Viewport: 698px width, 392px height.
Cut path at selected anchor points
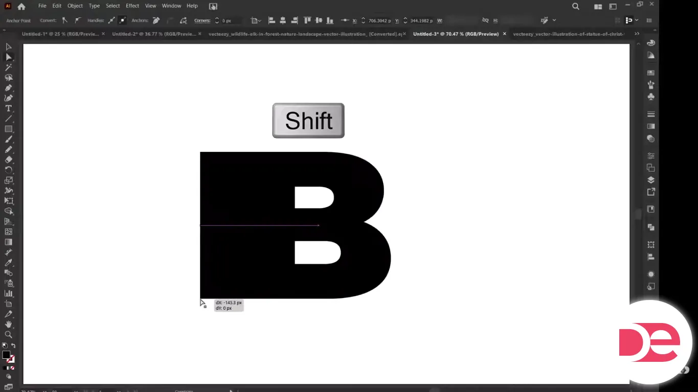point(184,20)
